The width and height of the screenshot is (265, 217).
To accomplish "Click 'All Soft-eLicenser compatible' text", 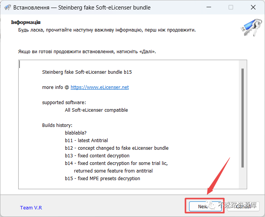I will click(x=96, y=110).
